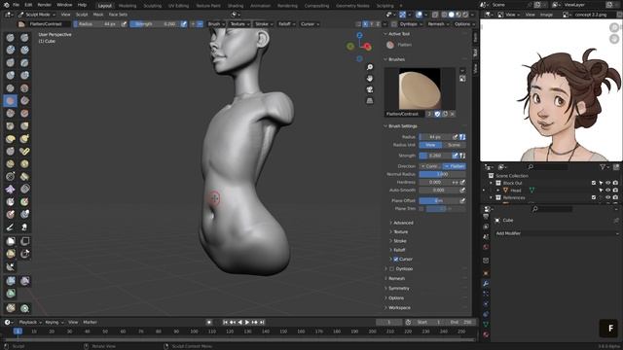Set Radius Unit to Scene
The width and height of the screenshot is (623, 350).
[x=454, y=145]
